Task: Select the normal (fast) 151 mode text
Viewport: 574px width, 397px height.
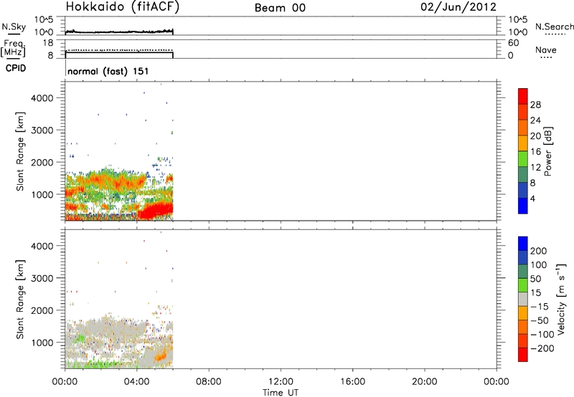Action: [108, 71]
